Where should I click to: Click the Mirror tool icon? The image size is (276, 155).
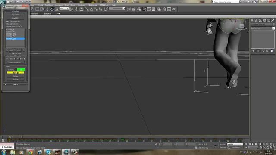point(129,9)
